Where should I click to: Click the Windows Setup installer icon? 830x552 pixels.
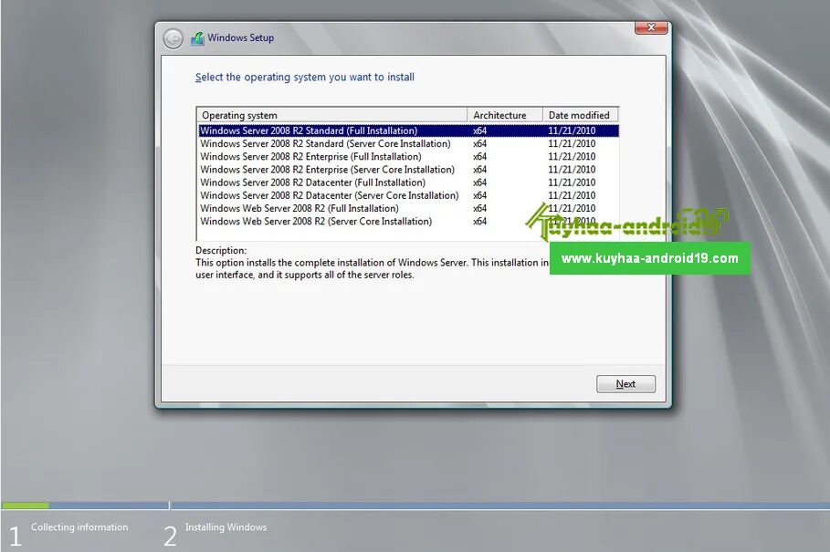(x=197, y=38)
